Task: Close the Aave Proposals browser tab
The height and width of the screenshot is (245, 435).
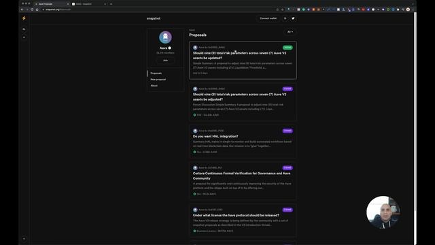Action: click(68, 4)
